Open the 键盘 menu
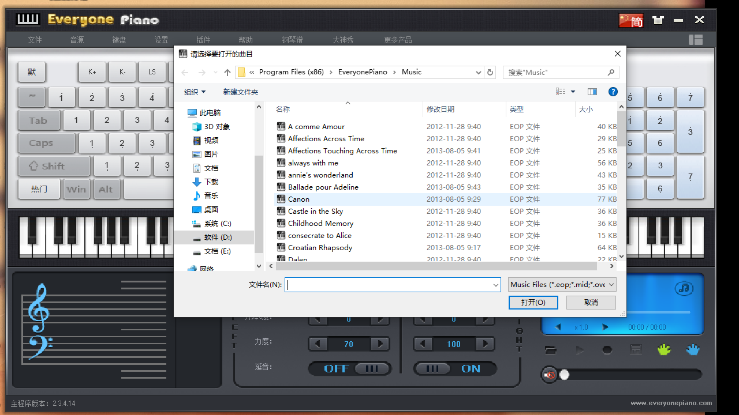Image resolution: width=739 pixels, height=415 pixels. 120,40
